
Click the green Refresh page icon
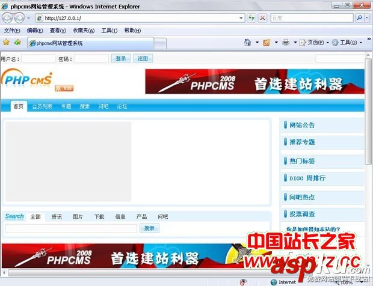pos(251,18)
